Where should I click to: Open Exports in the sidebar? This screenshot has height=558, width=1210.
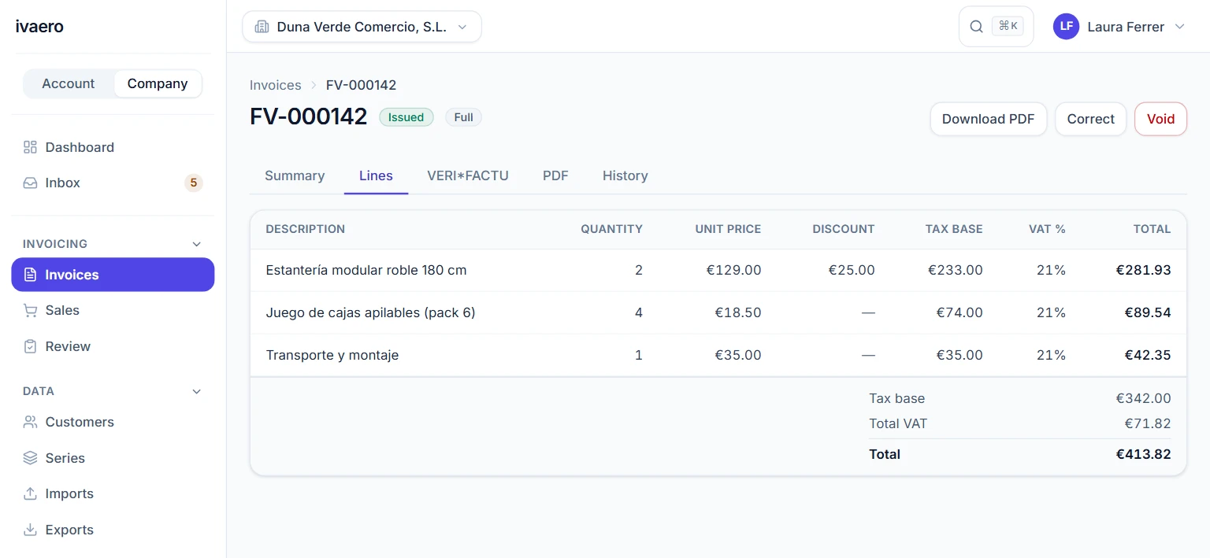tap(113, 530)
